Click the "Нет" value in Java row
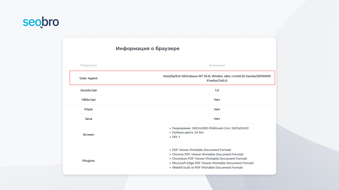339x190 pixels. click(217, 119)
